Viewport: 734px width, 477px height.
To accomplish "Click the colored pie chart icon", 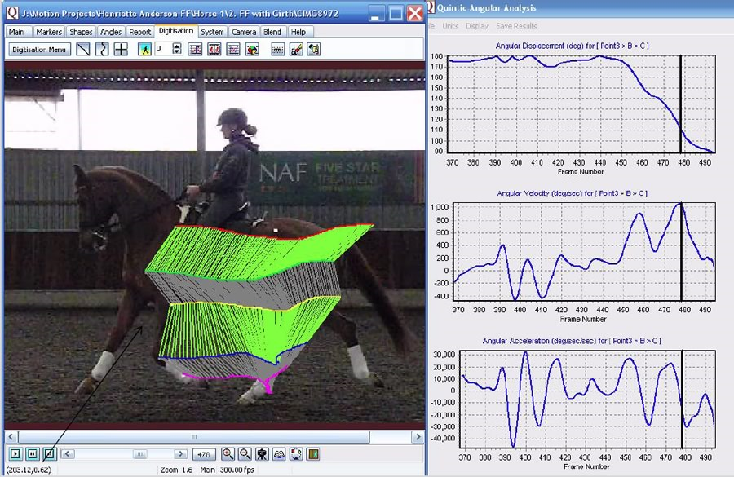I will tap(252, 50).
